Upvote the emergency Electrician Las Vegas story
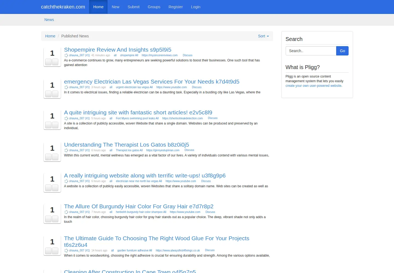Image resolution: width=394 pixels, height=273 pixels. pyautogui.click(x=48, y=94)
